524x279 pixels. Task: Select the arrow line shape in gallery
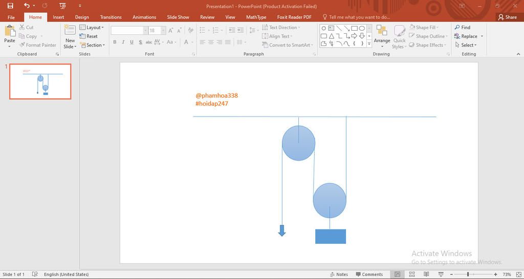click(x=346, y=29)
